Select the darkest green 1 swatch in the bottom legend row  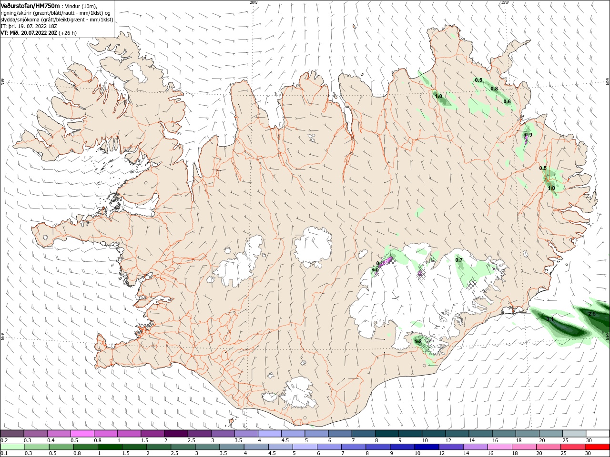click(110, 447)
